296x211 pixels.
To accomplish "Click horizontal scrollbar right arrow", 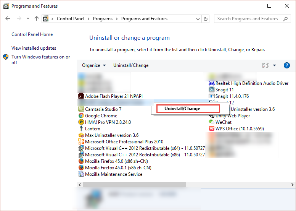I will [292, 185].
